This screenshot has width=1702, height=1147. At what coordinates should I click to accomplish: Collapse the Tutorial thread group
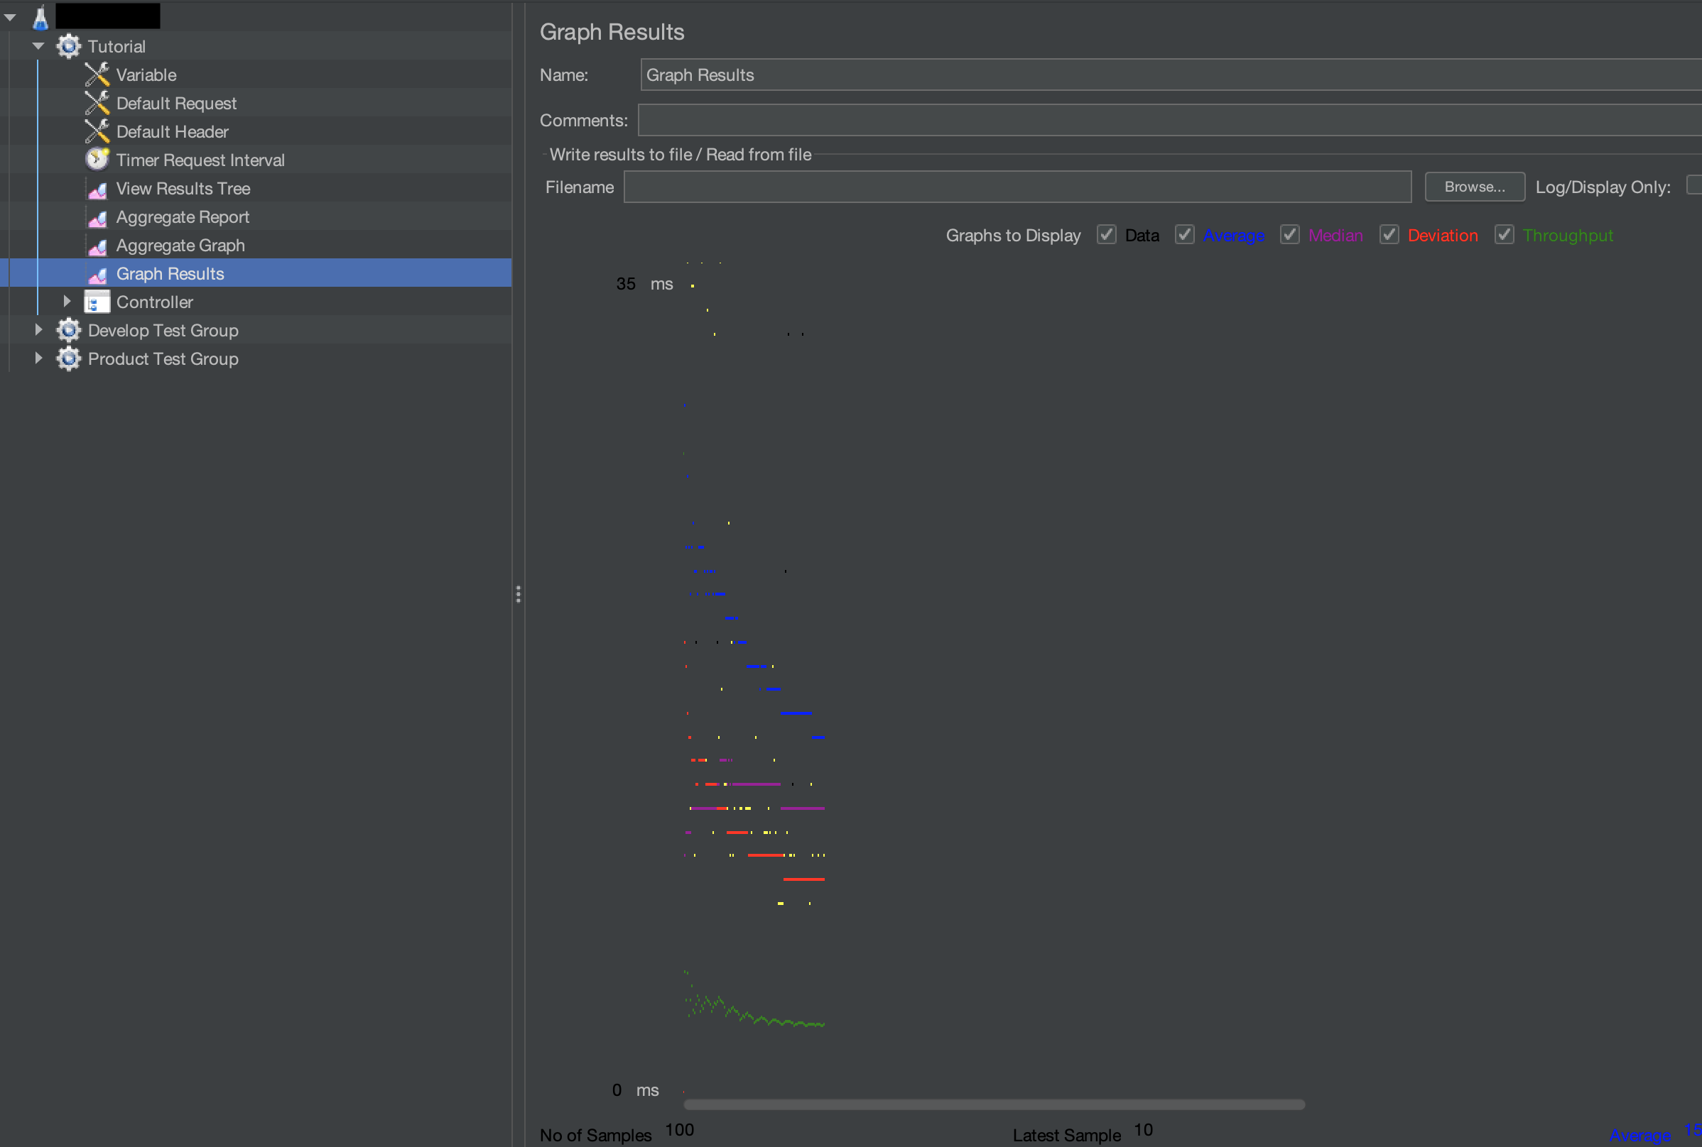tap(38, 46)
